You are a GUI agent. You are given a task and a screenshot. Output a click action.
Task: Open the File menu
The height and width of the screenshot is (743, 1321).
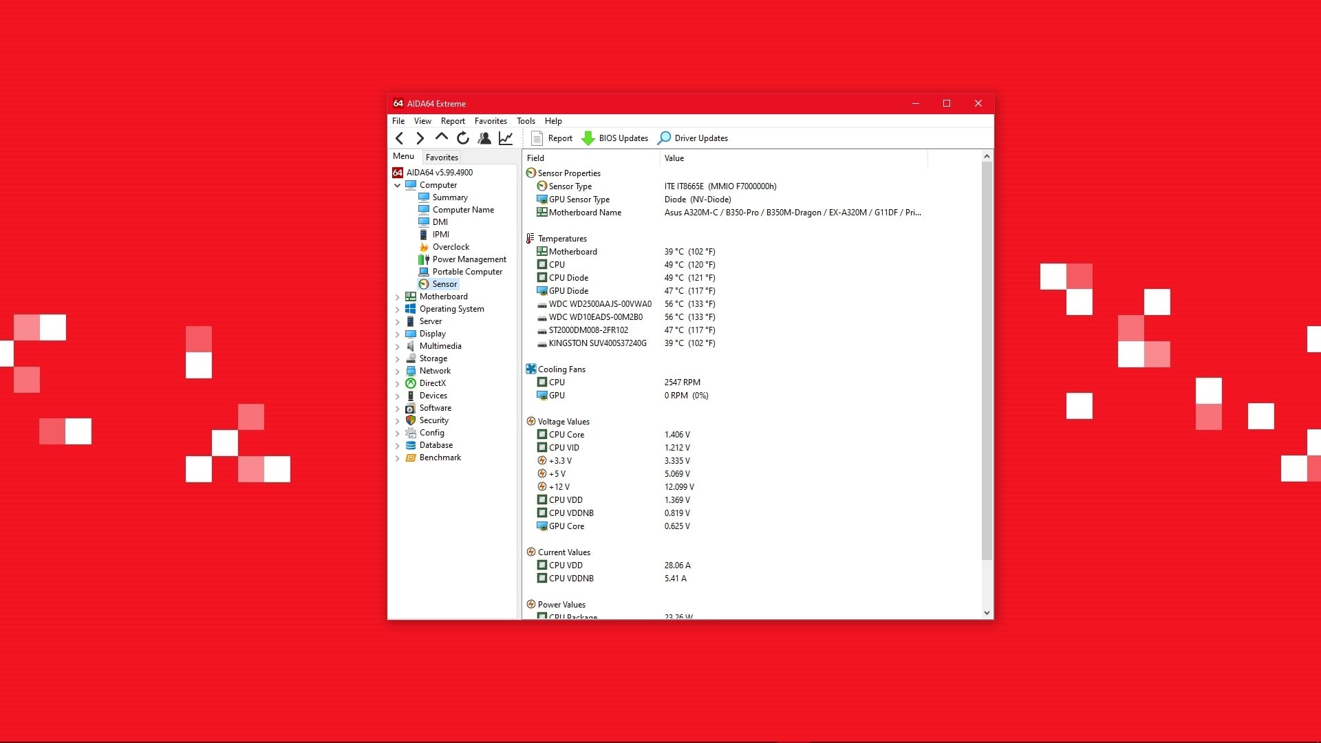(398, 121)
